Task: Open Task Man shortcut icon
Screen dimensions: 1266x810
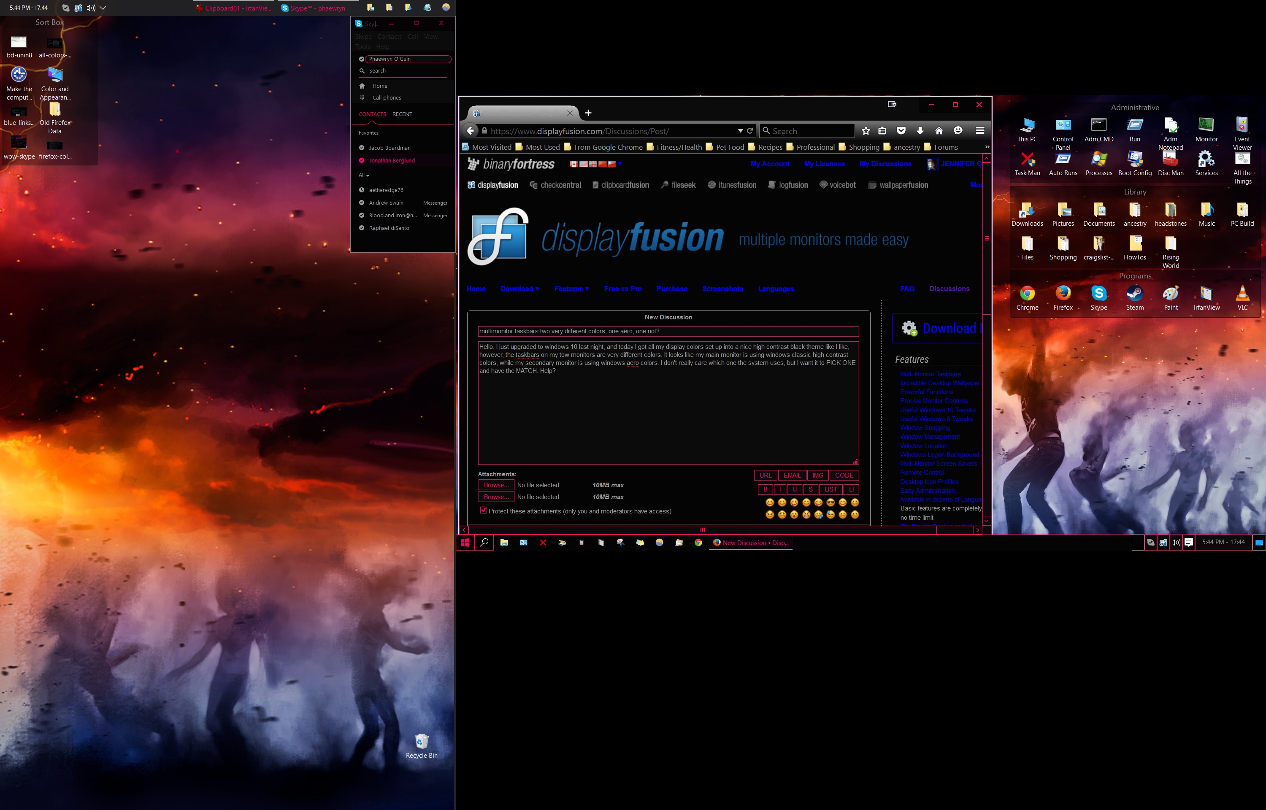Action: tap(1027, 164)
